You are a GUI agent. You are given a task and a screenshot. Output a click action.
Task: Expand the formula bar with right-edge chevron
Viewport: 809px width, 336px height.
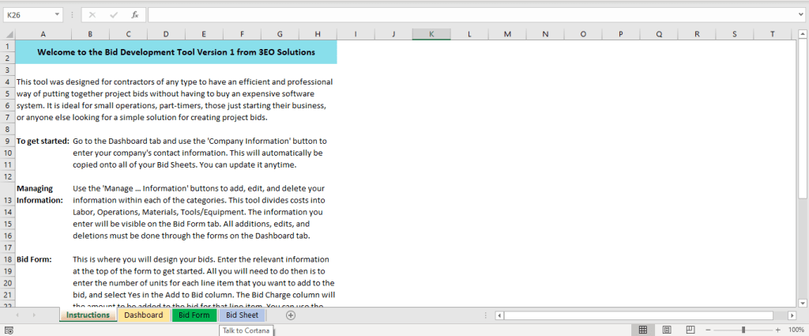click(802, 14)
